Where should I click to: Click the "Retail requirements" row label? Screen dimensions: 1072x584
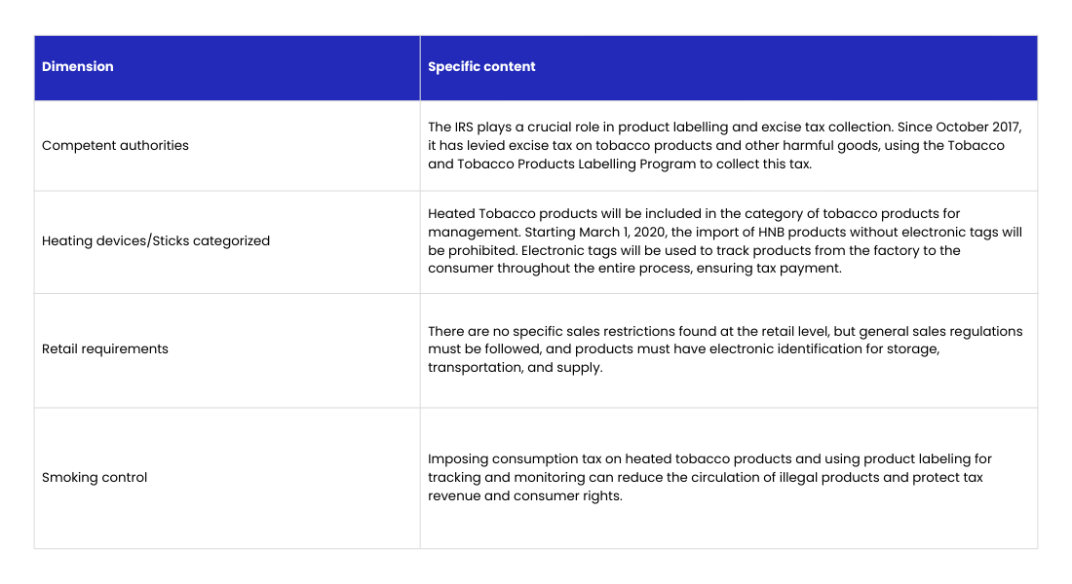[x=105, y=349]
